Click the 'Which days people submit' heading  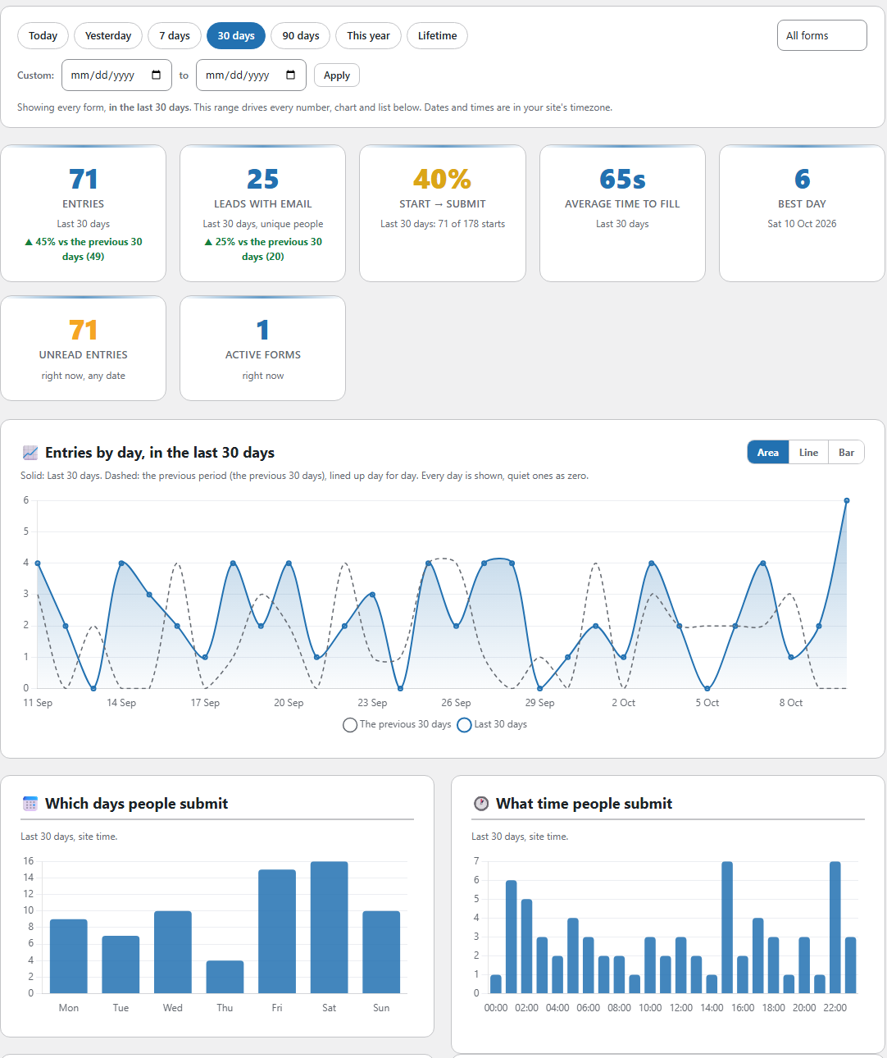click(137, 804)
